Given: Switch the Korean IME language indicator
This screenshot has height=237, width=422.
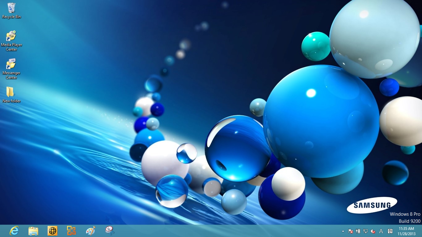Looking at the screenshot, I should (390, 231).
